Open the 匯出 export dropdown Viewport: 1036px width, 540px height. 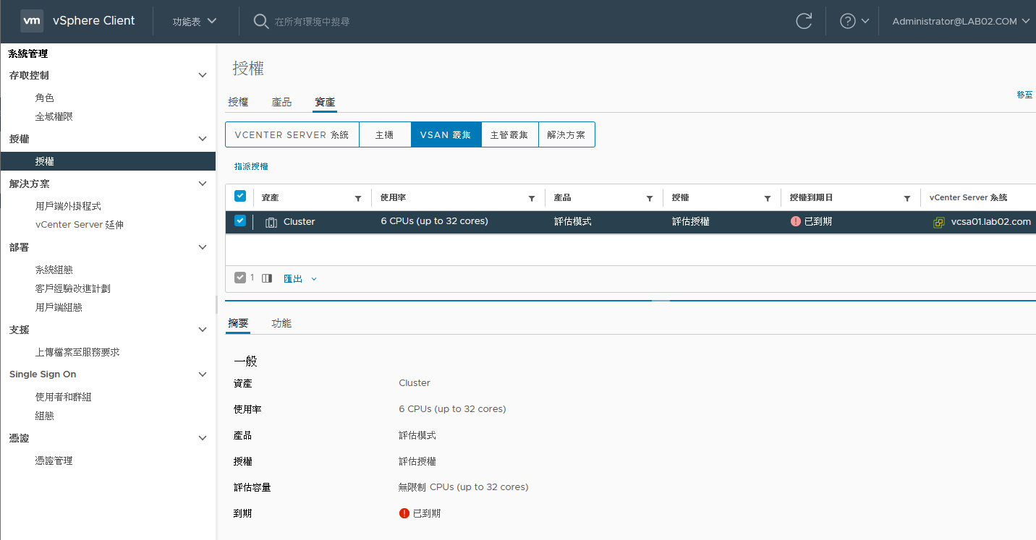click(x=300, y=278)
